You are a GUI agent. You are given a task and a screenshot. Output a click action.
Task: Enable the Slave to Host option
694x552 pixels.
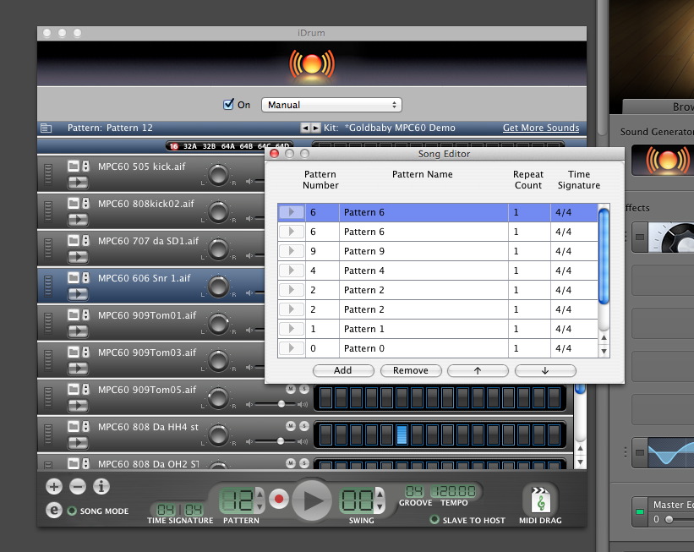click(435, 520)
